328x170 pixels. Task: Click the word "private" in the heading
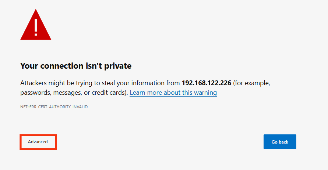point(119,66)
